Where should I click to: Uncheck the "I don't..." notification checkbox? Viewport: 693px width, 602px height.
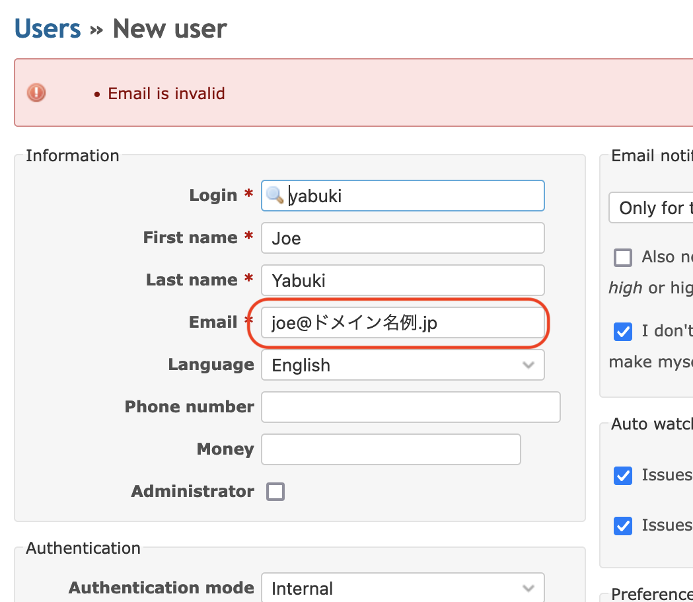coord(623,331)
